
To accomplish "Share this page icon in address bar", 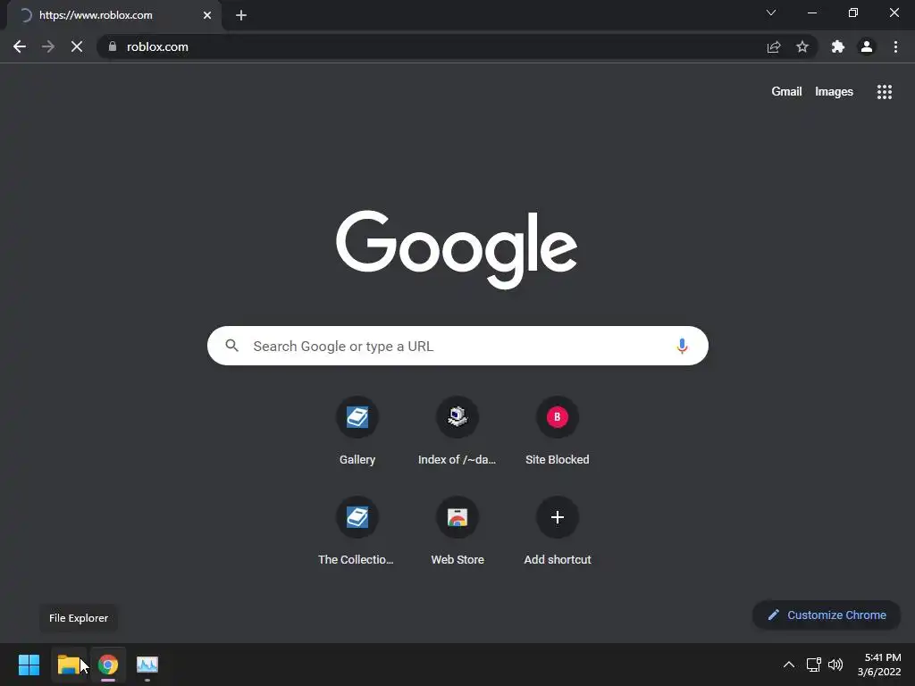I will (x=774, y=47).
